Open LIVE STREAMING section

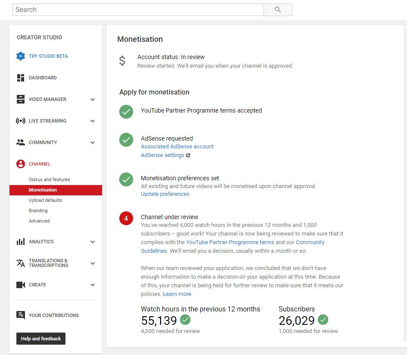point(47,121)
